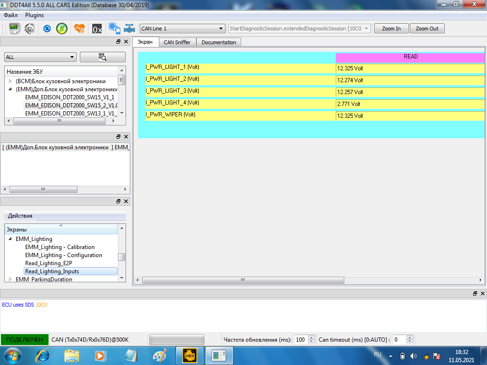Click the refresh rate (ms) input field
The image size is (487, 365).
tap(300, 340)
